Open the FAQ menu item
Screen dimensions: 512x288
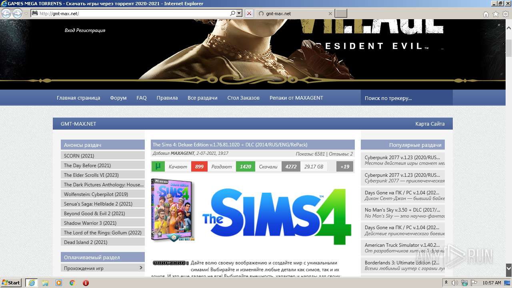click(142, 98)
